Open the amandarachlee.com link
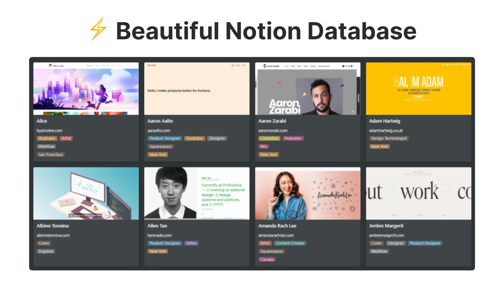Viewport: 504px width, 283px height. [276, 235]
